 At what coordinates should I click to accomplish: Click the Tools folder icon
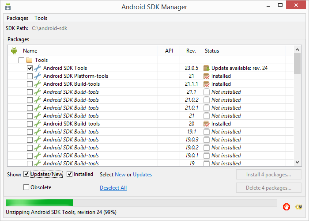point(29,60)
